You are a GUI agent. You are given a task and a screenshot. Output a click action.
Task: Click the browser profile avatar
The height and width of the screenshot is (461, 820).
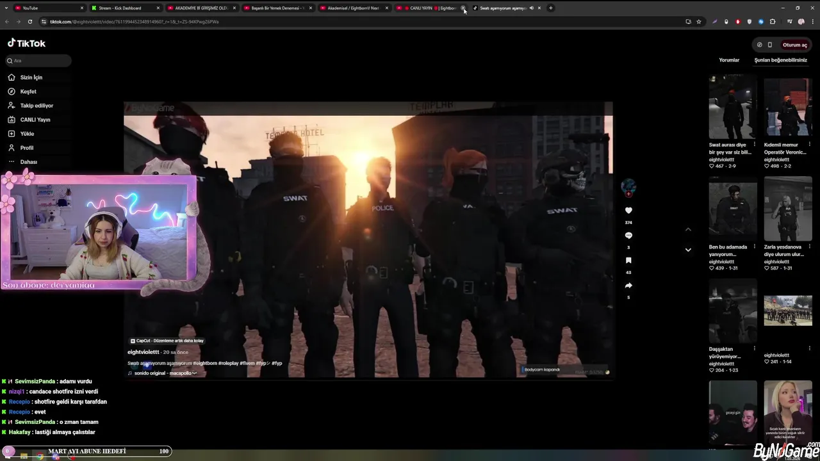pyautogui.click(x=801, y=21)
